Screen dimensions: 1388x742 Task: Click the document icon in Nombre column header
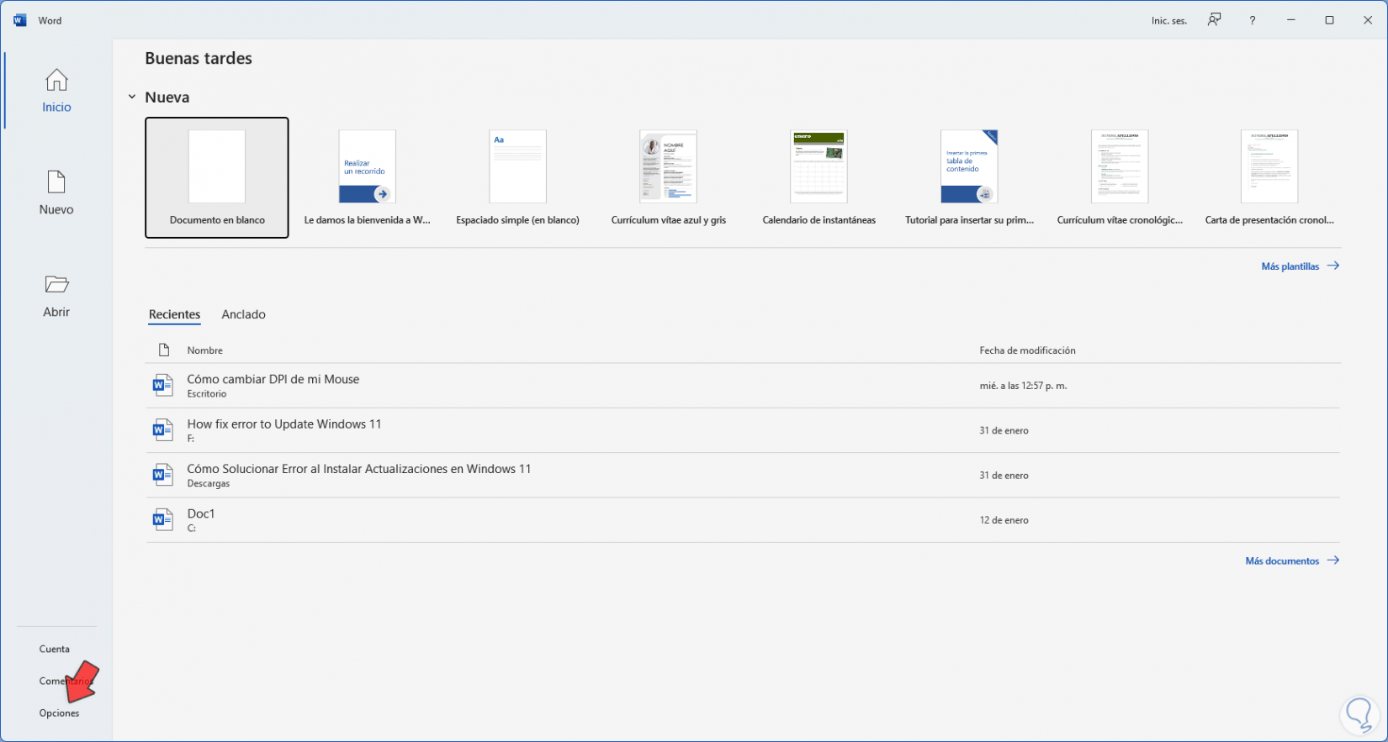click(164, 350)
